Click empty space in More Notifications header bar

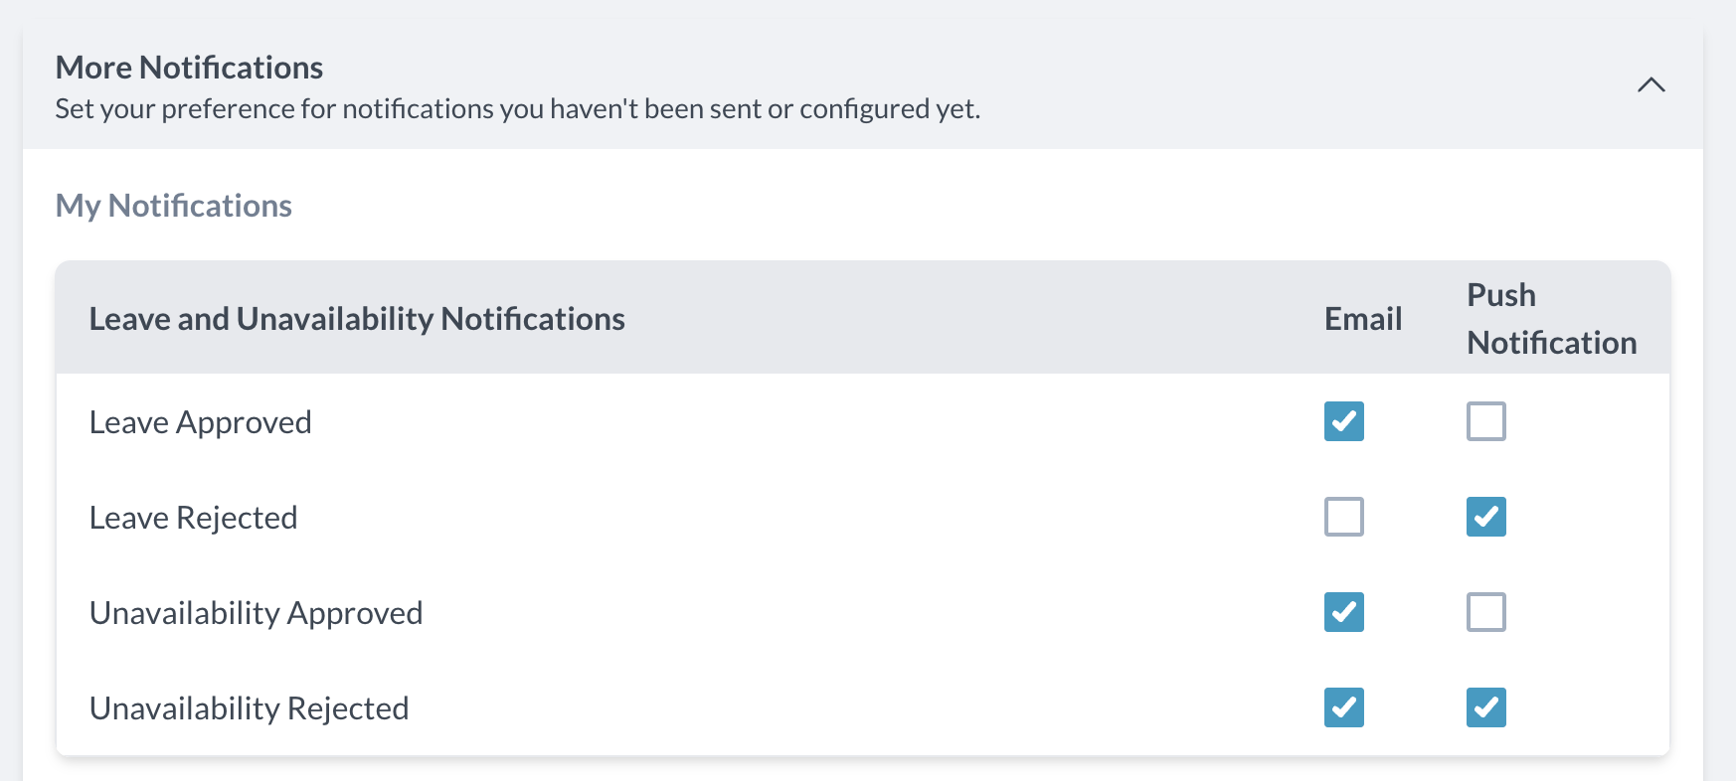click(1293, 85)
